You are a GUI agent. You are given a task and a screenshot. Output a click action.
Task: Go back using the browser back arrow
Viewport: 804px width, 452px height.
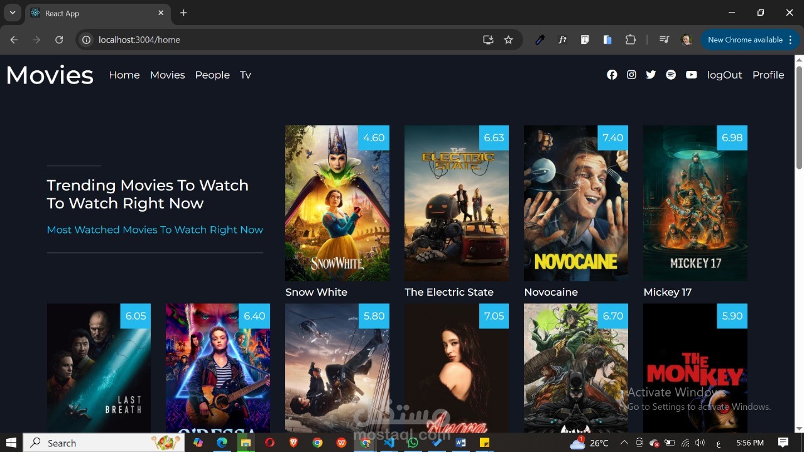(14, 40)
